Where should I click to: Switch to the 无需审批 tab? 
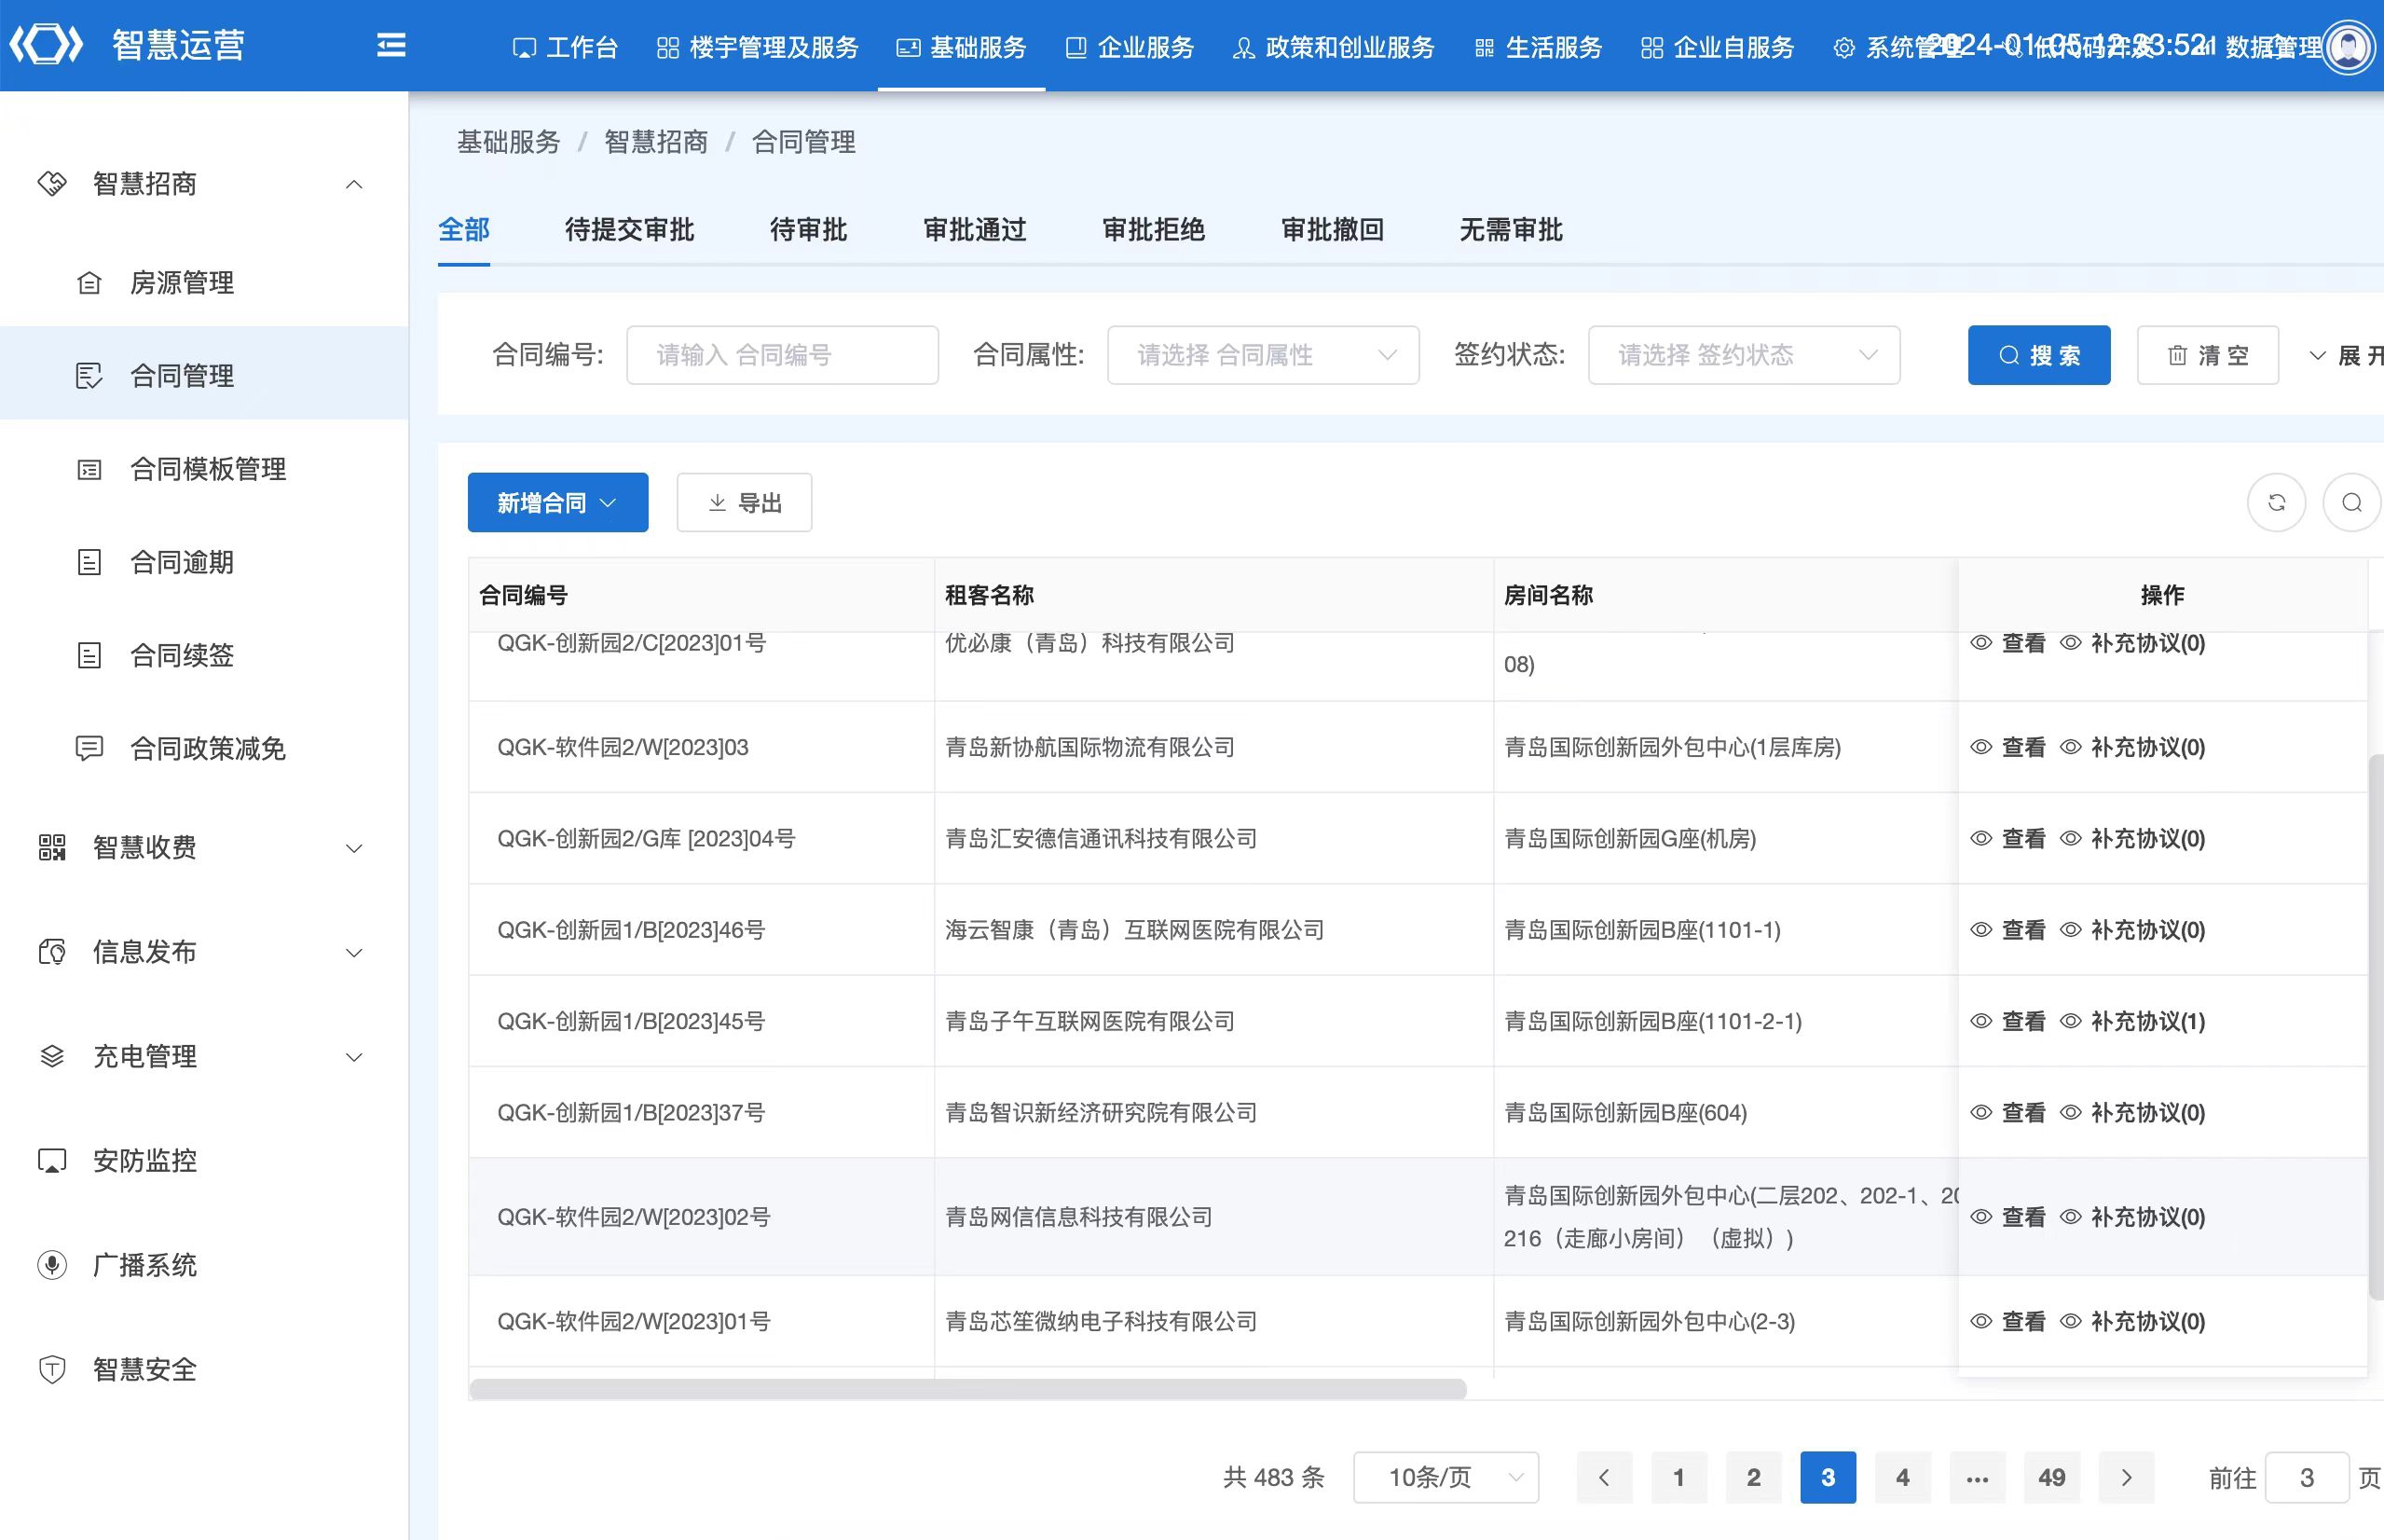pos(1511,230)
